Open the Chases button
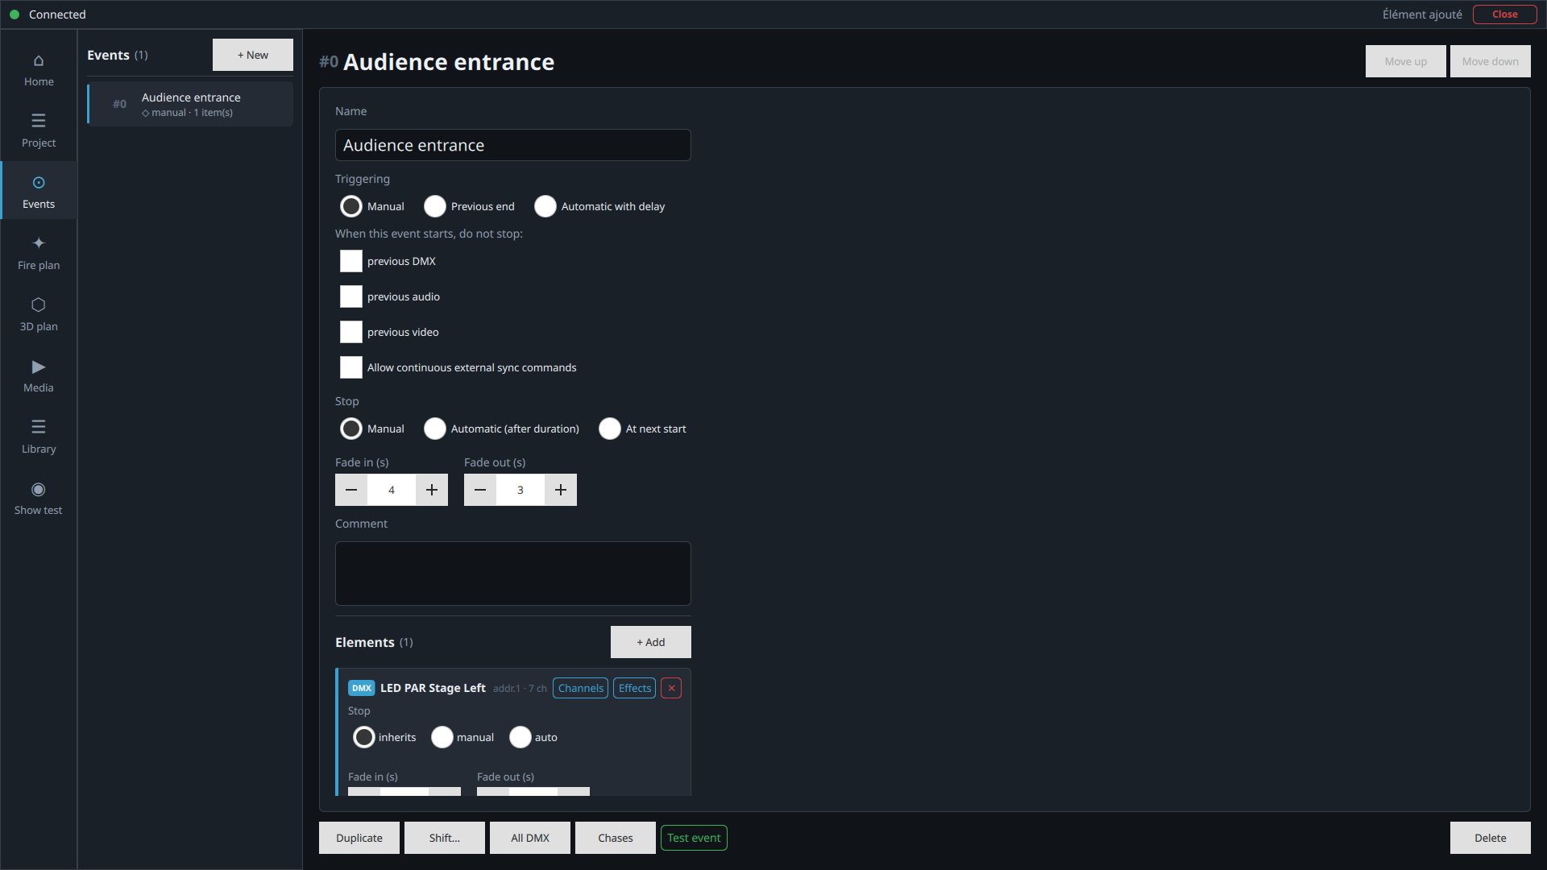The image size is (1547, 870). pyautogui.click(x=616, y=838)
